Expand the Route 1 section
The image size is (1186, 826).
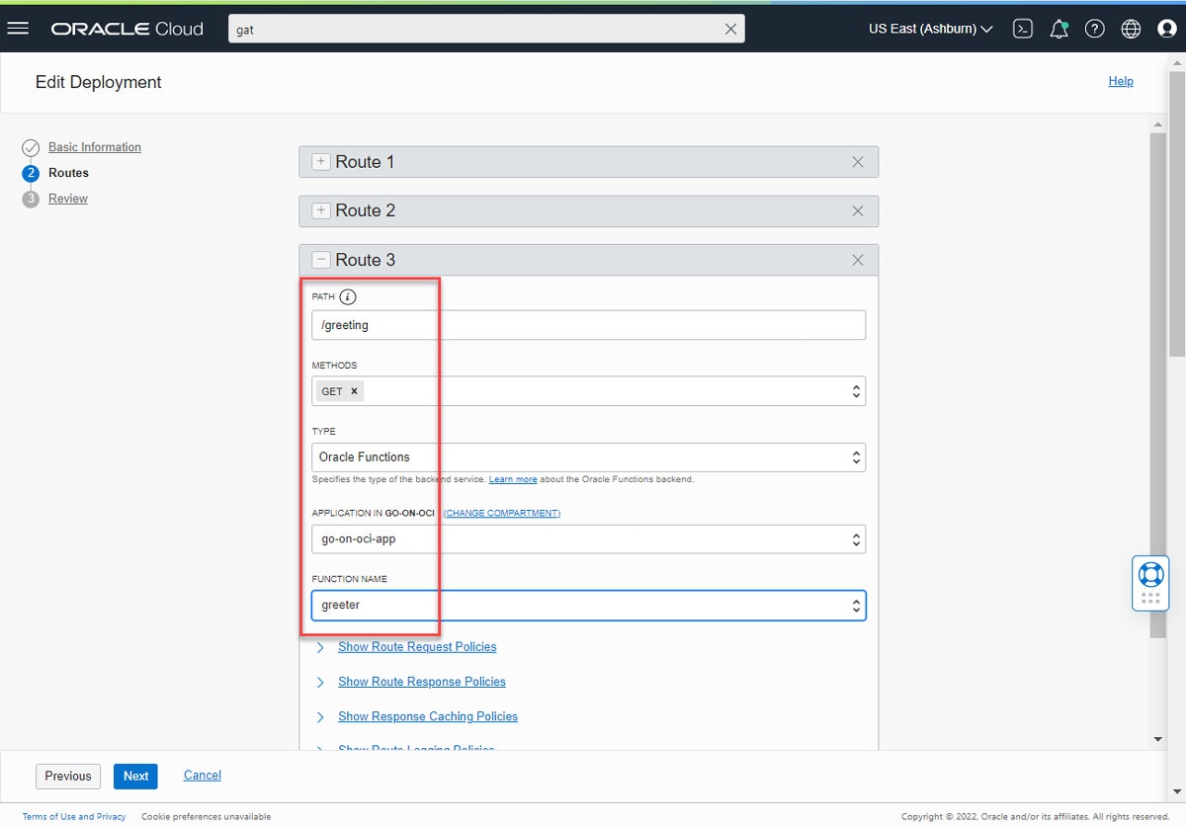click(321, 162)
